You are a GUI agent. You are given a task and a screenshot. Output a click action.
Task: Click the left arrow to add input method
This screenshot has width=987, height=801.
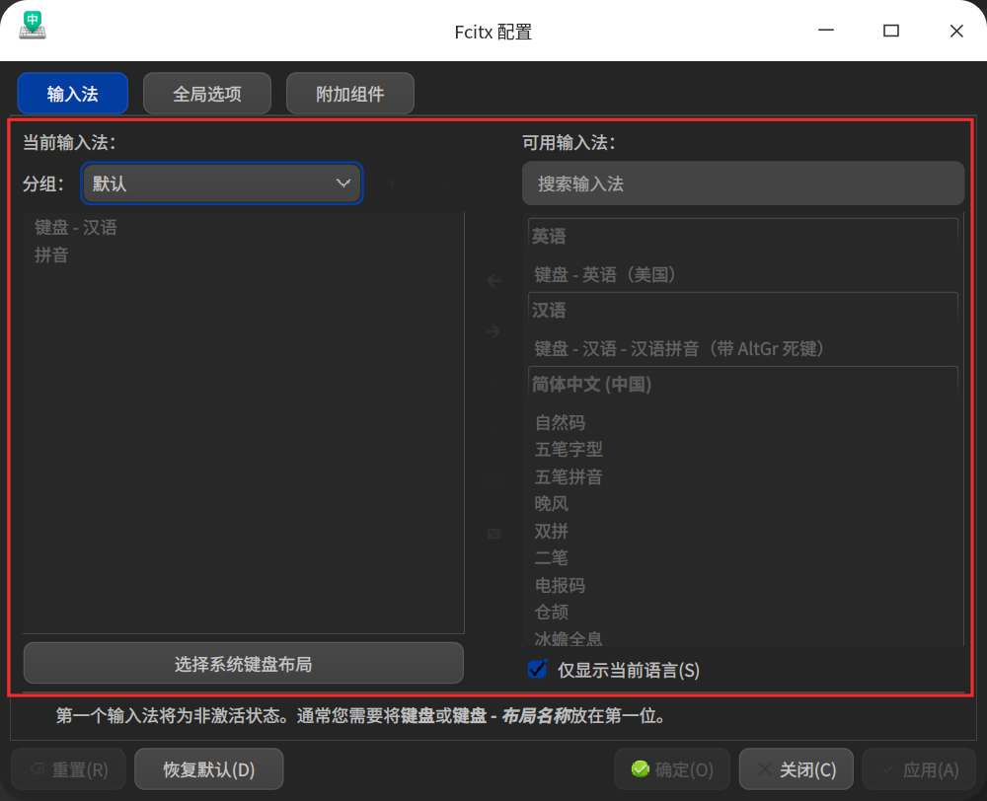pyautogui.click(x=493, y=280)
